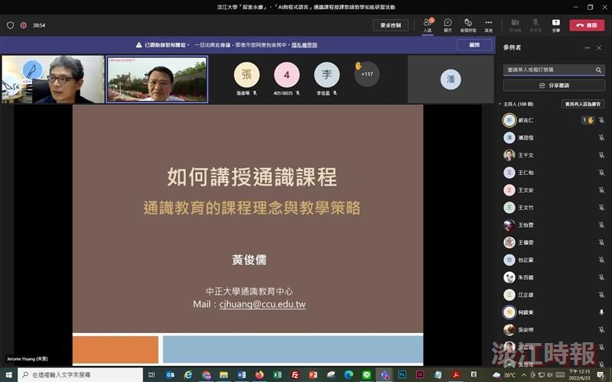
Task: Open FileZilla from the taskbar
Action: click(295, 374)
